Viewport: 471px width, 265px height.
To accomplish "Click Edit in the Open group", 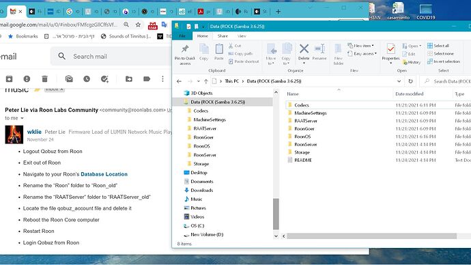I will tap(408, 54).
